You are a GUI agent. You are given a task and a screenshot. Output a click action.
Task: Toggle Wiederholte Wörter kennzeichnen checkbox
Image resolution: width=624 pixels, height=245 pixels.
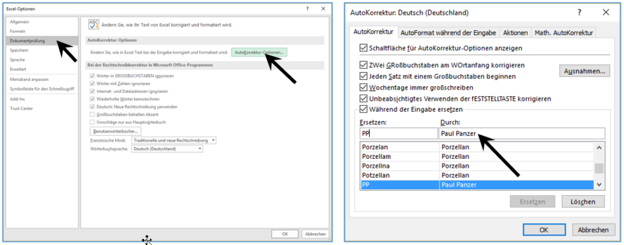93,99
